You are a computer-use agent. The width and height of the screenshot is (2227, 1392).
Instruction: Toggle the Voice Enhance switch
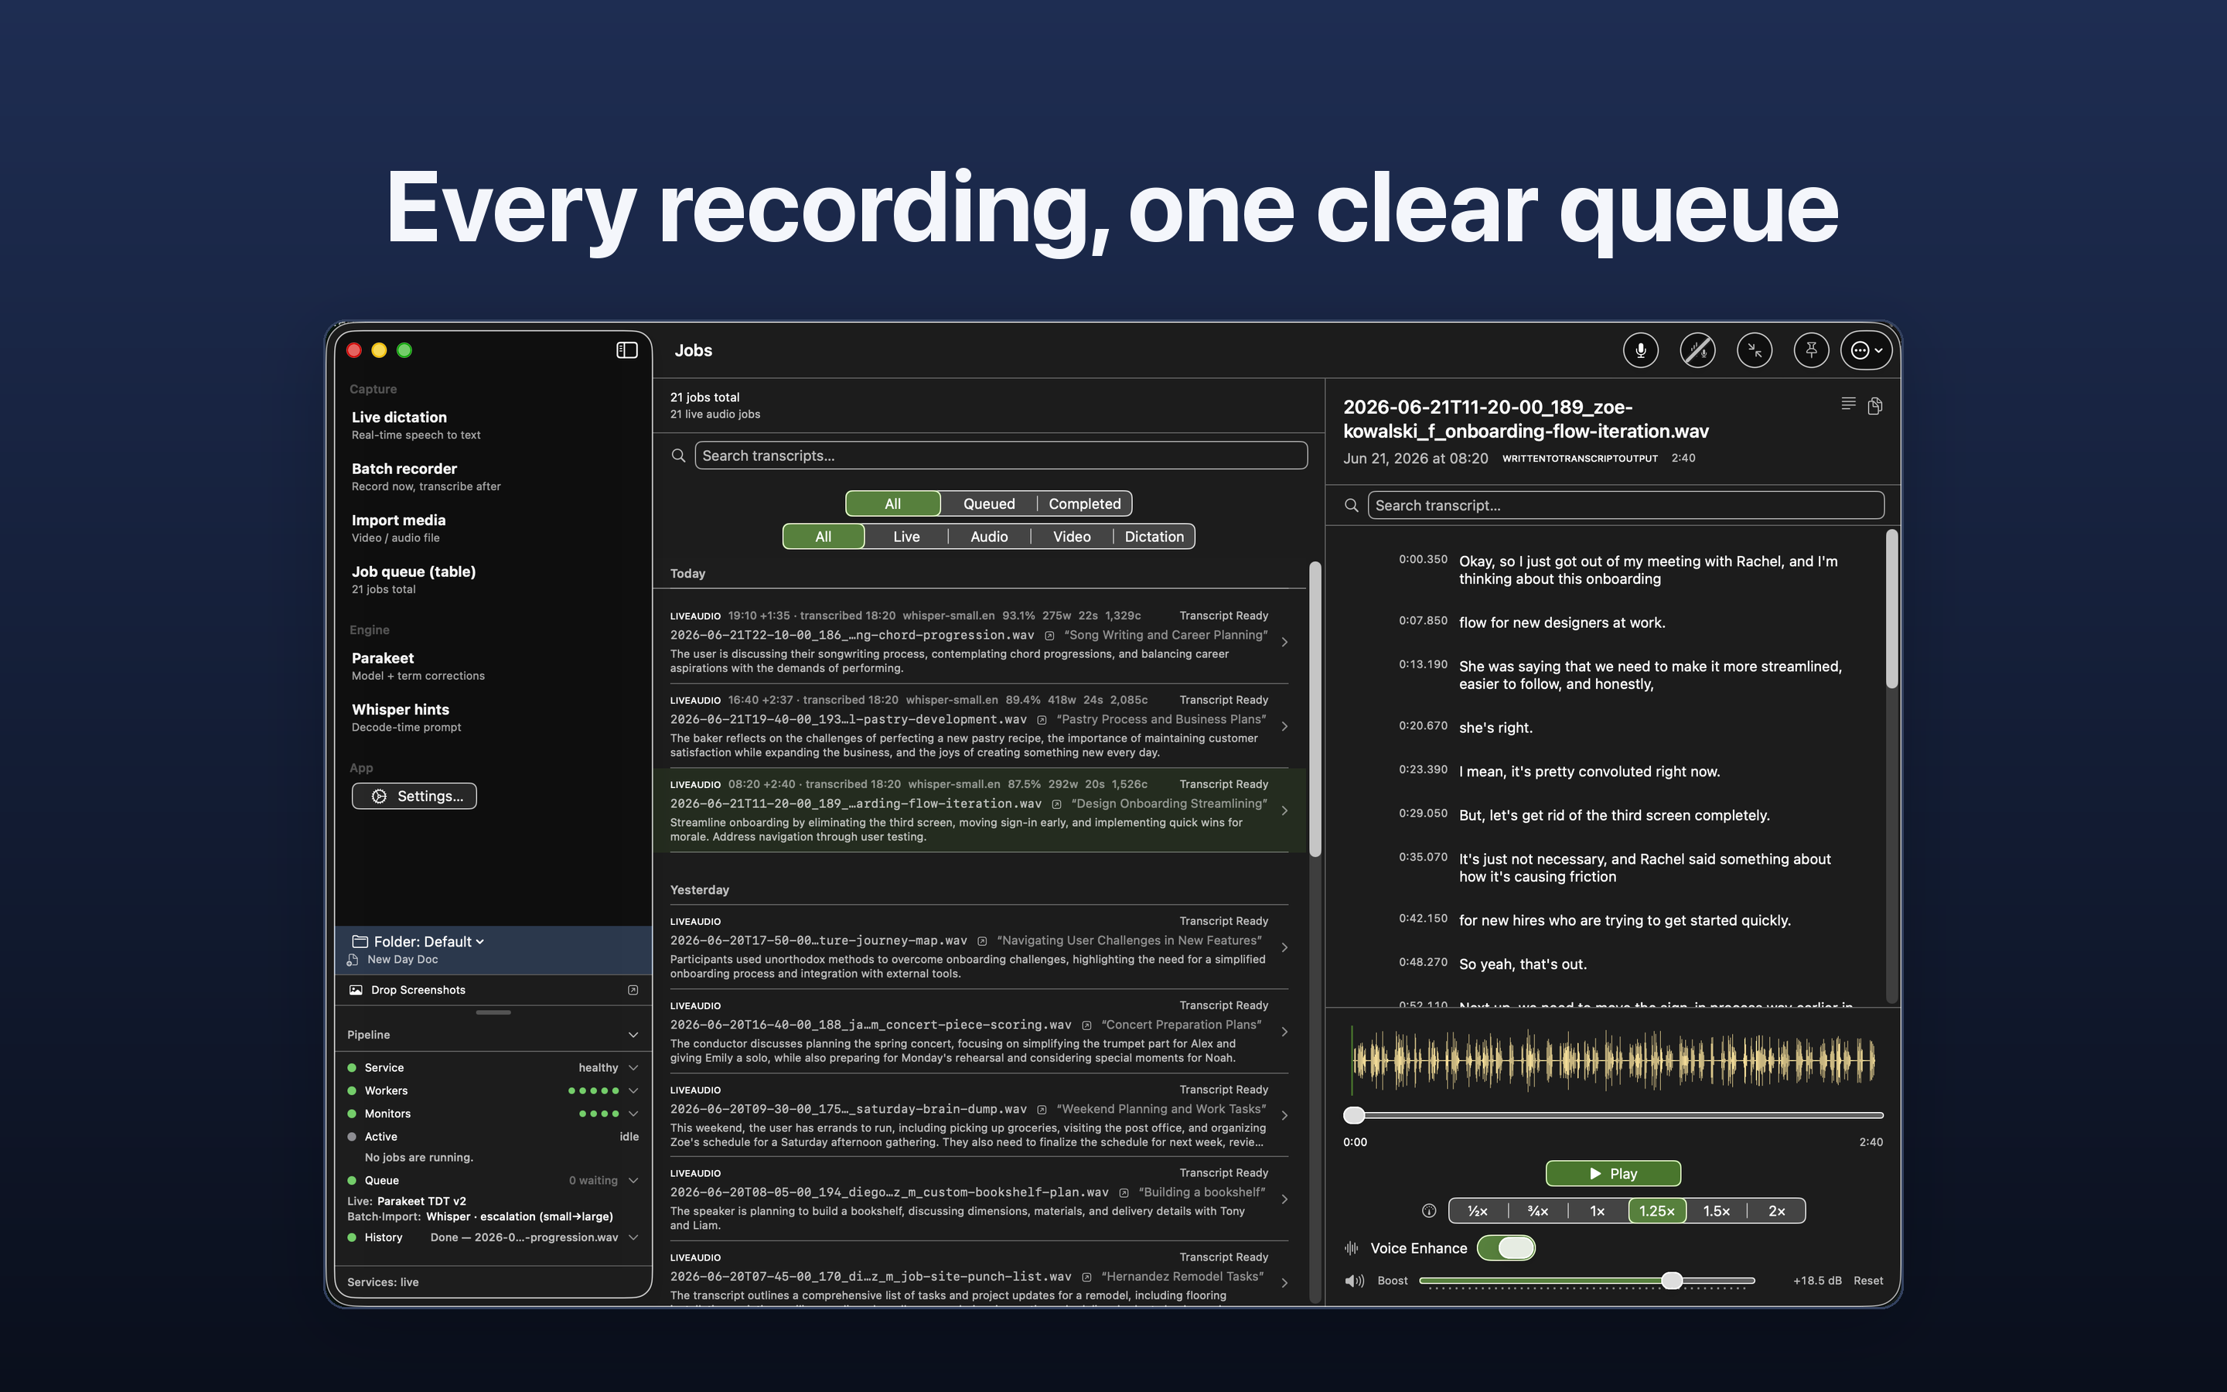pyautogui.click(x=1506, y=1248)
